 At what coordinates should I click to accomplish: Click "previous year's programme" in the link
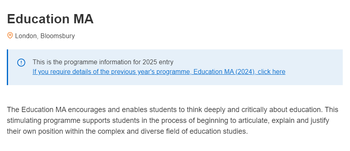point(151,72)
